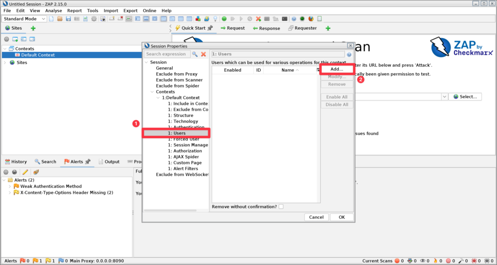Click the Save Session floppy disk icon
Image resolution: width=497 pixels, height=265 pixels.
coord(68,19)
